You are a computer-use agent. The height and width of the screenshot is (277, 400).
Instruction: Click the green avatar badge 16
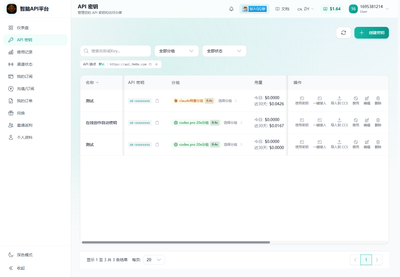click(353, 9)
